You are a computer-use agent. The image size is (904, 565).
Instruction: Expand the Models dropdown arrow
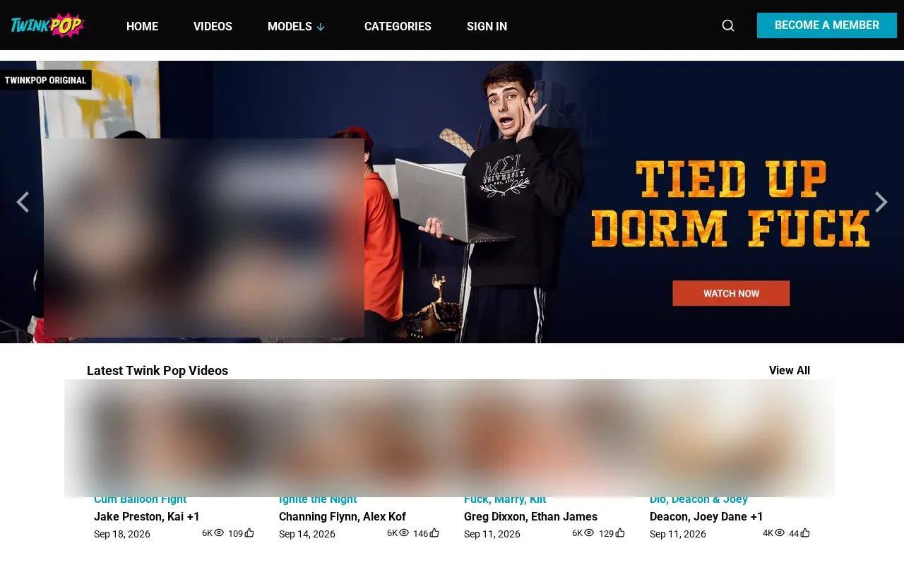(x=321, y=27)
